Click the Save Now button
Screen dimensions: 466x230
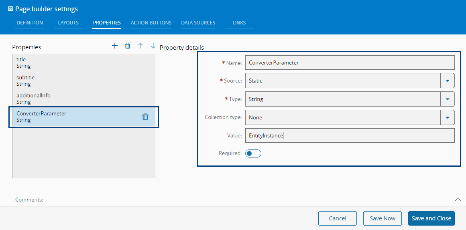tap(383, 218)
